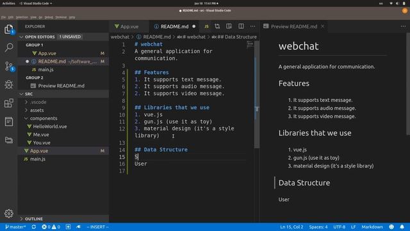Screen dimensions: 410x231
Task: Close the Preview README.md tab
Action: (x=322, y=26)
